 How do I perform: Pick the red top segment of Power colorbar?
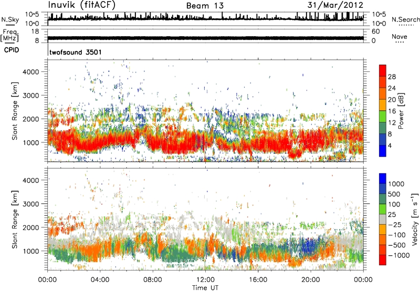[x=383, y=71]
